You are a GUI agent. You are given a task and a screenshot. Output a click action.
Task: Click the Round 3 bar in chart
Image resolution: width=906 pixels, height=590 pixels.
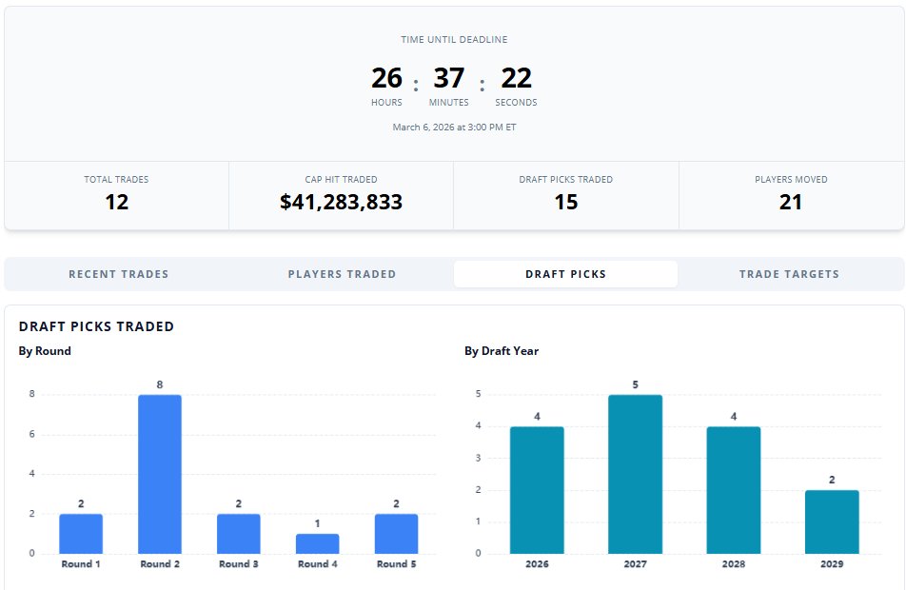coord(239,534)
